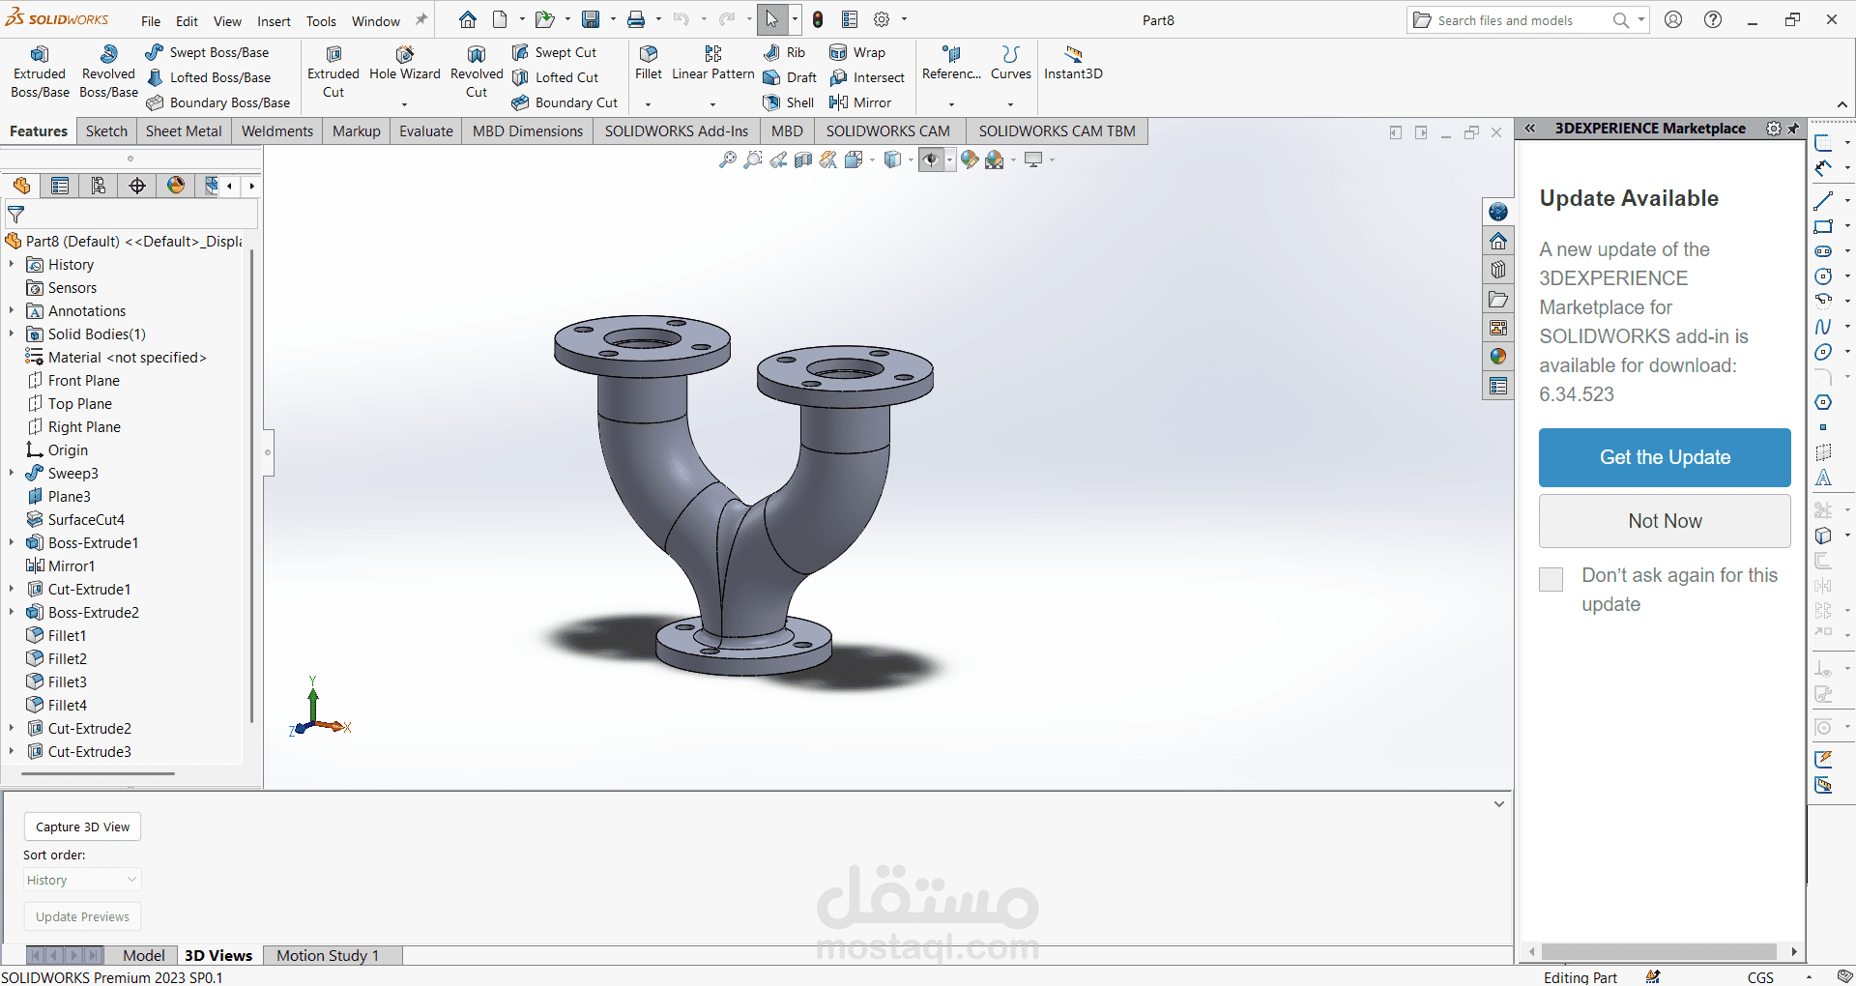Open the Tools menu
The height and width of the screenshot is (986, 1856).
click(x=321, y=21)
